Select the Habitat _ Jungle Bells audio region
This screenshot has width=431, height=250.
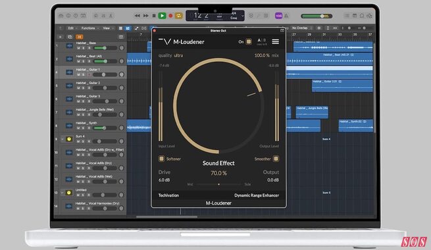(x=312, y=112)
